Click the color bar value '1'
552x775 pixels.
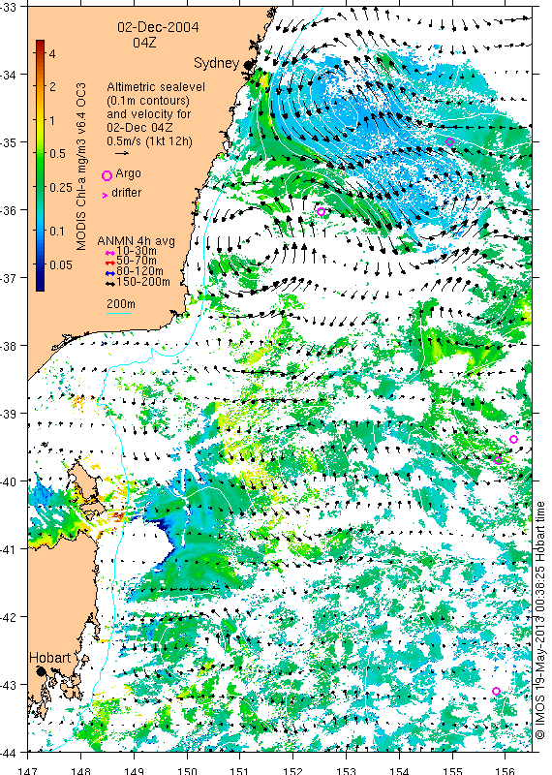52,120
